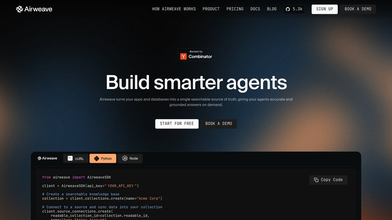Go to the Pricing page
The height and width of the screenshot is (220, 392).
click(x=235, y=9)
